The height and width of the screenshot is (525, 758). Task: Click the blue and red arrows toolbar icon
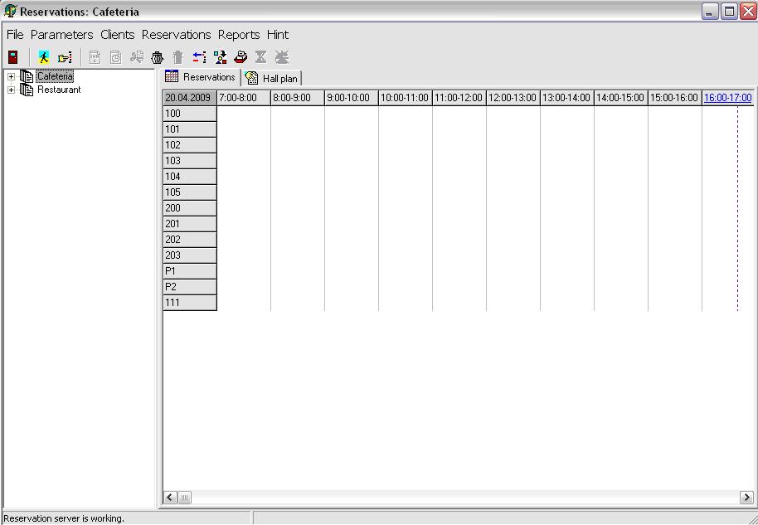point(199,57)
